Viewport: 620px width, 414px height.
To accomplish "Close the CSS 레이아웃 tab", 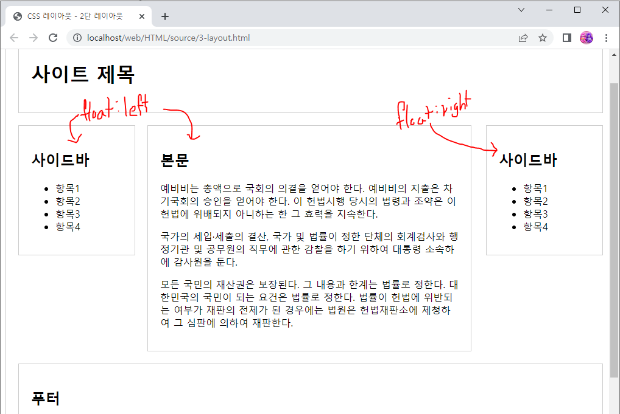I will 142,16.
